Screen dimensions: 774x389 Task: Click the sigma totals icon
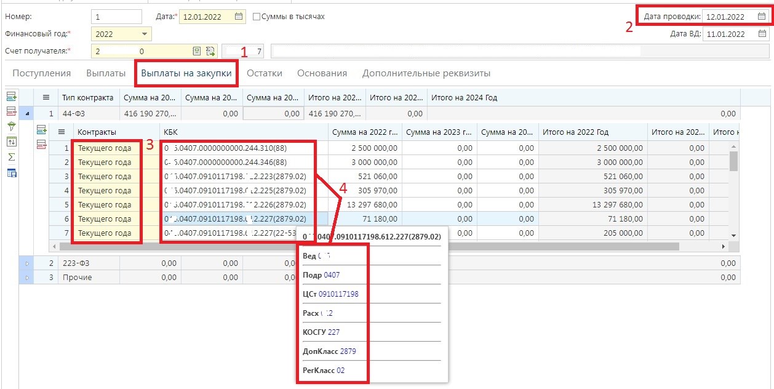(x=11, y=157)
